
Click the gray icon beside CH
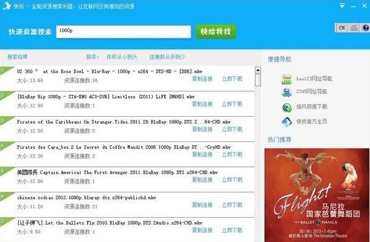[x=354, y=28]
